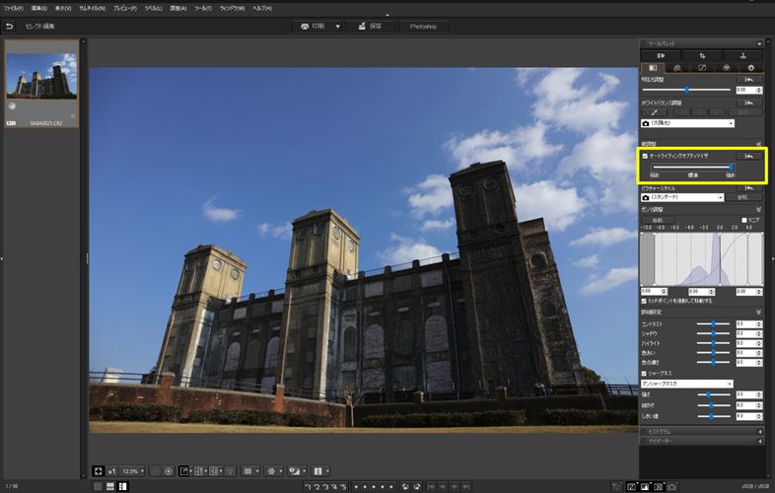Toggle the highlight warning display icon

coord(631,486)
